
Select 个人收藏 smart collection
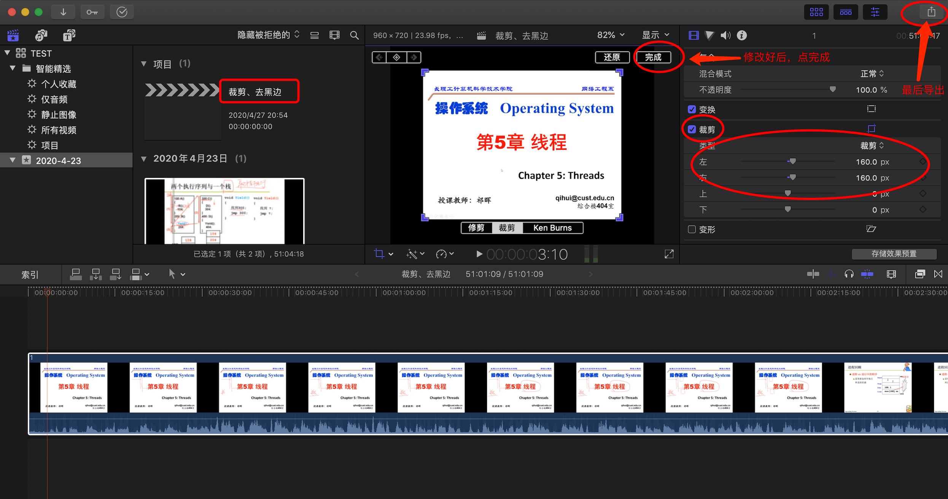click(x=59, y=84)
